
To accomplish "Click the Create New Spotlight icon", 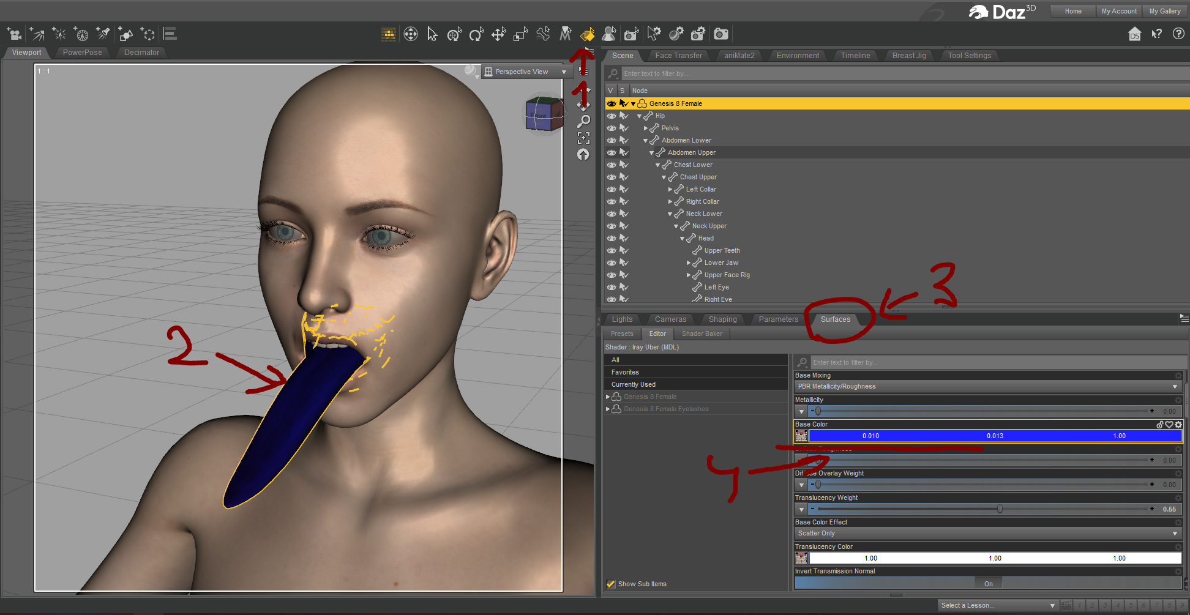I will 103,34.
